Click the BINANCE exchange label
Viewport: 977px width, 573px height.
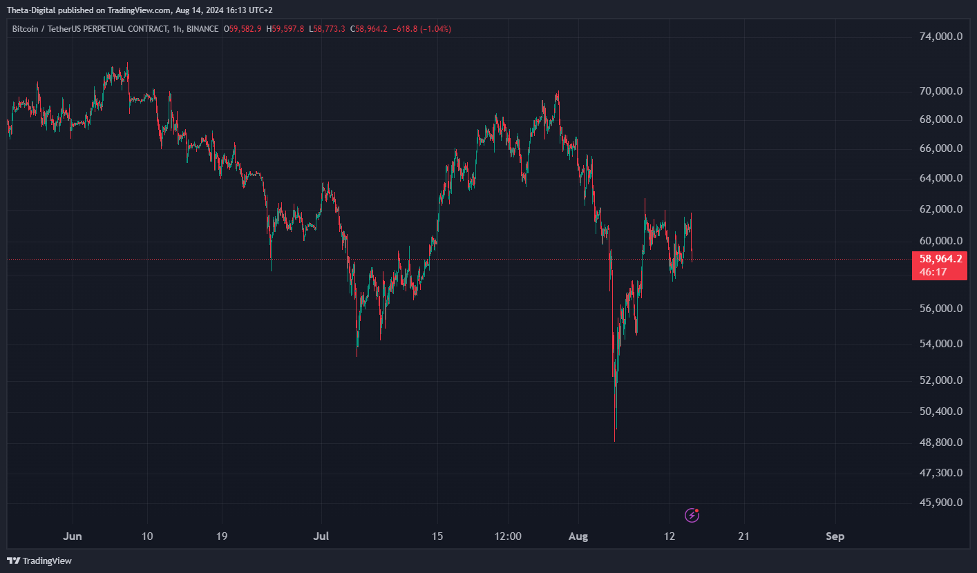[x=202, y=29]
